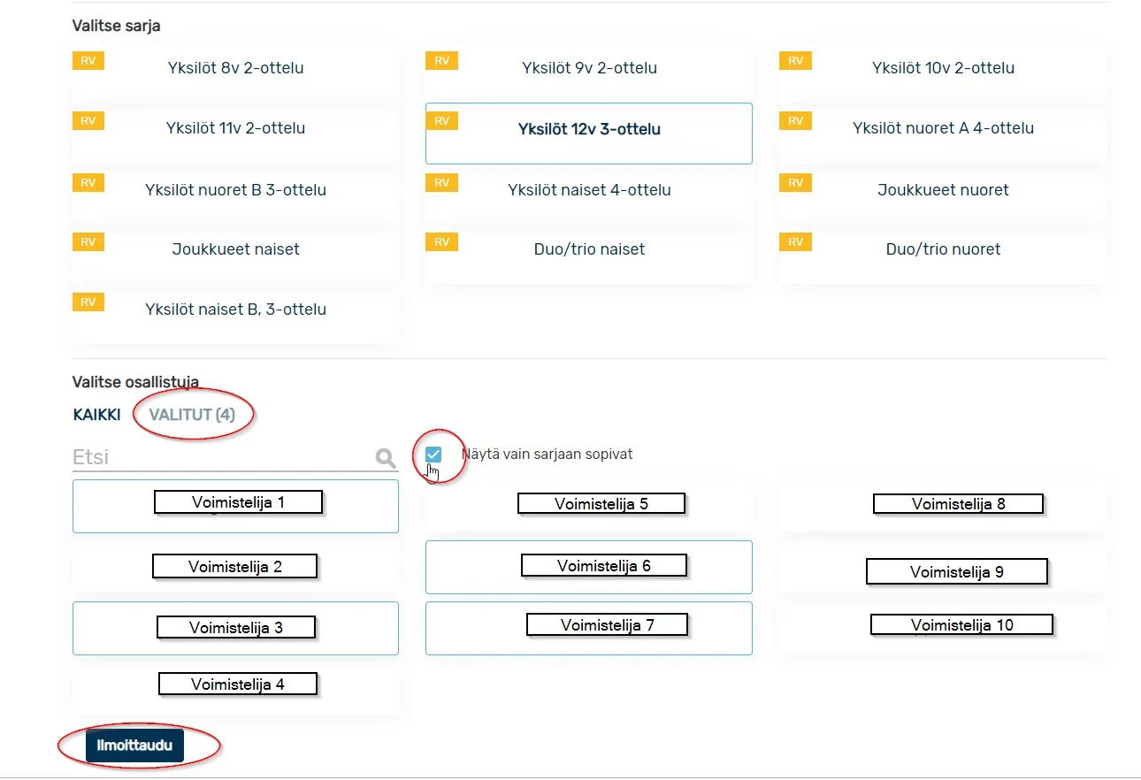The height and width of the screenshot is (780, 1141).
Task: Select Yksilöt naiset B, 3-ottelu series
Action: coord(235,315)
